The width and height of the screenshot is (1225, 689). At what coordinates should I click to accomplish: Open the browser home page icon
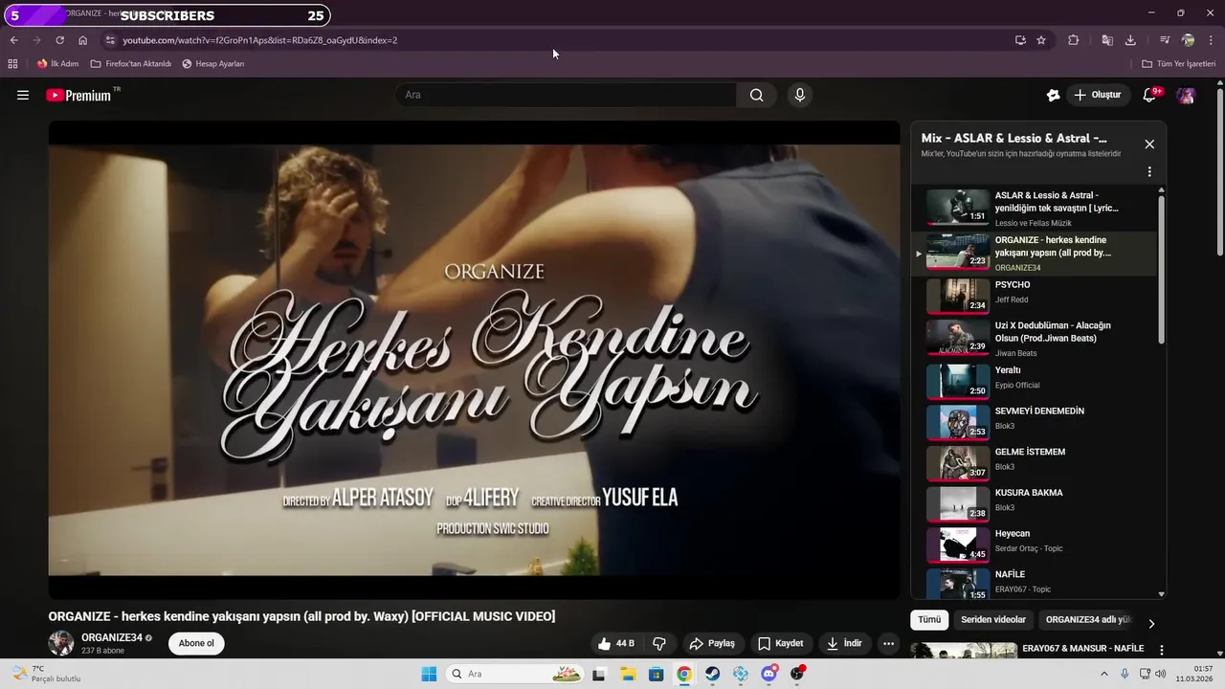tap(83, 40)
